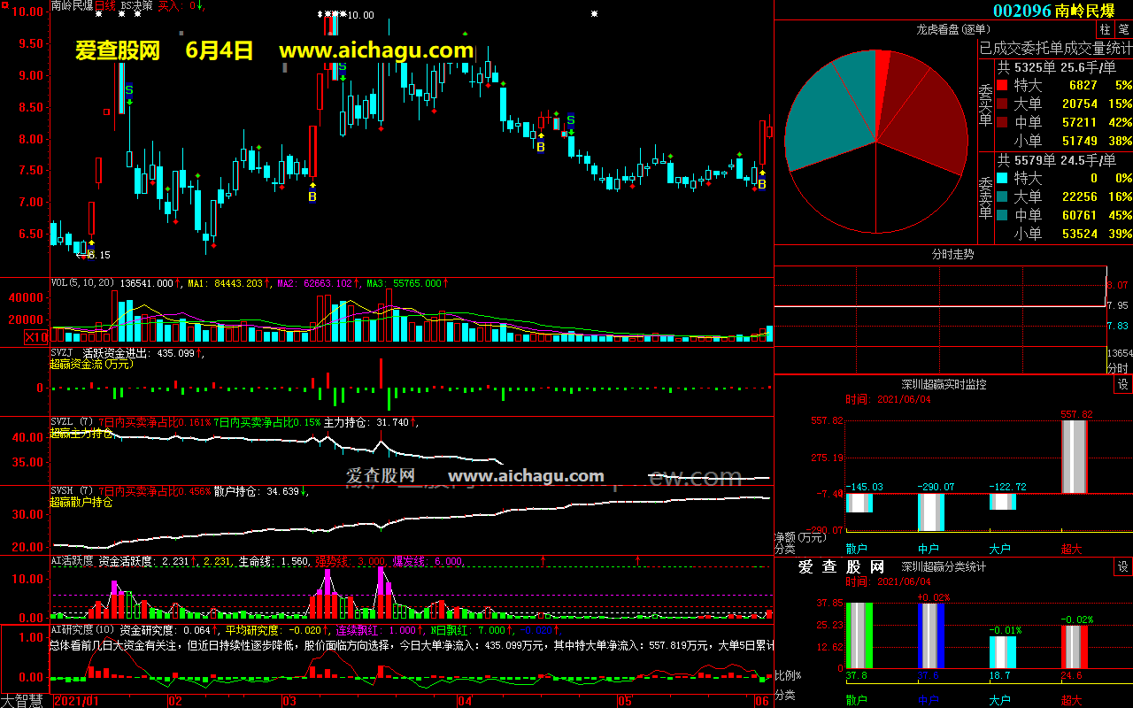This screenshot has width=1133, height=708.
Task: Click the 共 5579单 24.5手/单 row
Action: (x=1055, y=160)
